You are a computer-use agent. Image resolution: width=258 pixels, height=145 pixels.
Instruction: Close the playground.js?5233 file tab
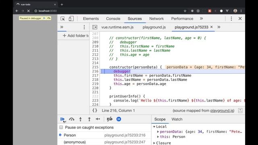[x=212, y=27]
